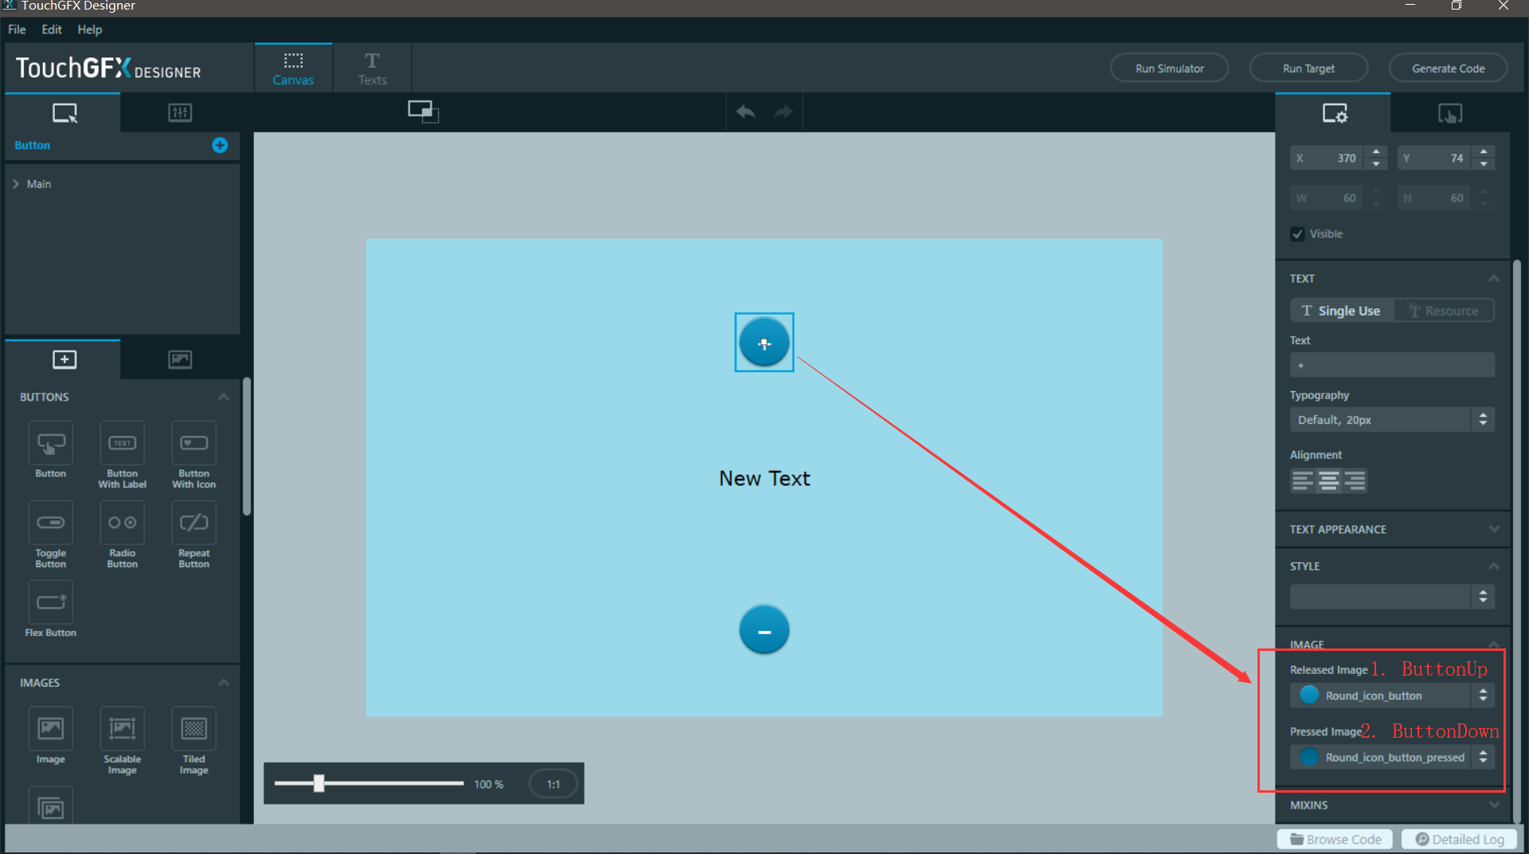Switch to the Images tab in widget panel

180,360
